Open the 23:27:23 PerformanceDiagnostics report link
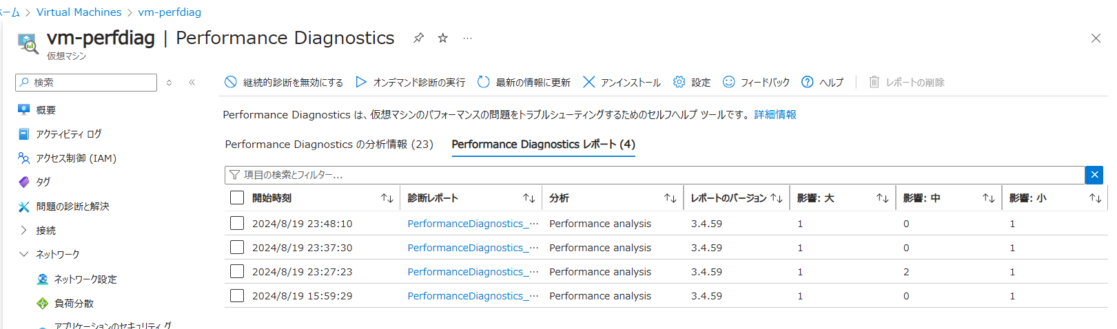 (466, 271)
